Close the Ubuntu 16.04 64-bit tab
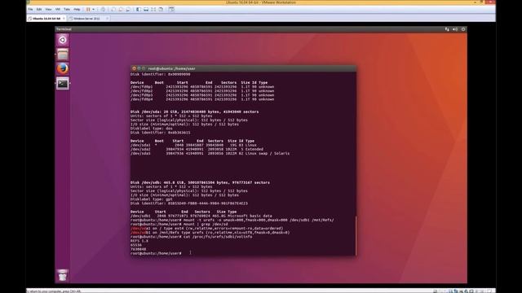522x293 pixels. click(x=64, y=19)
